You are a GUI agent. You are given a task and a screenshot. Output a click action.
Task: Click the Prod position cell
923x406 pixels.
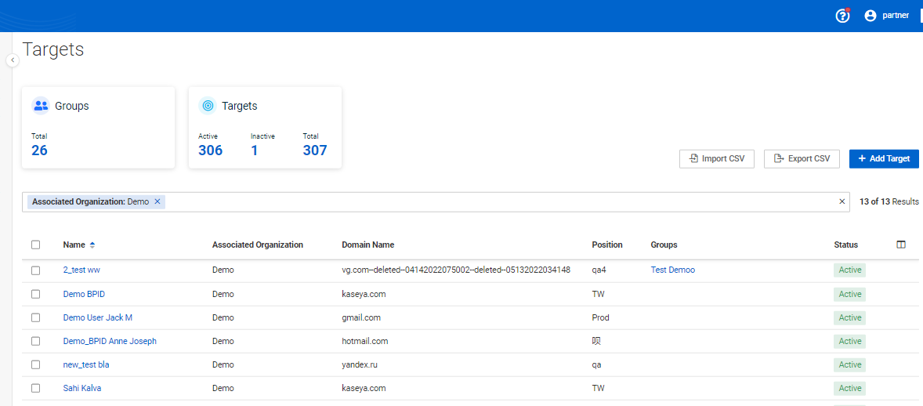[600, 317]
